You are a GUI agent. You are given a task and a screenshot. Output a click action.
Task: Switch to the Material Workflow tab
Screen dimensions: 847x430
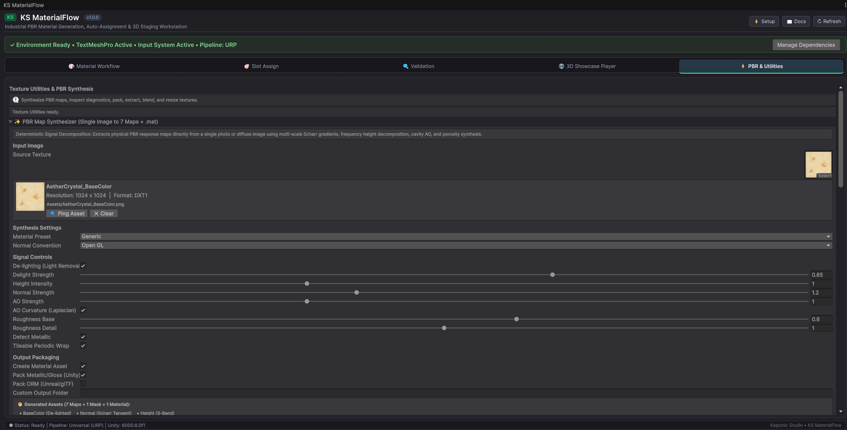pos(94,66)
